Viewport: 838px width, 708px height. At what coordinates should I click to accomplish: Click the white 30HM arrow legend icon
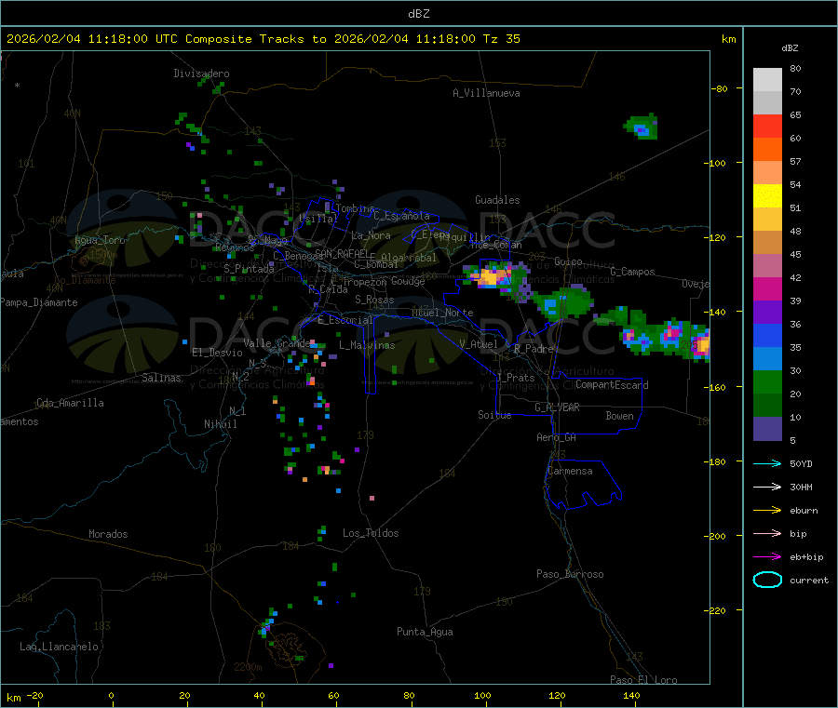tap(767, 487)
